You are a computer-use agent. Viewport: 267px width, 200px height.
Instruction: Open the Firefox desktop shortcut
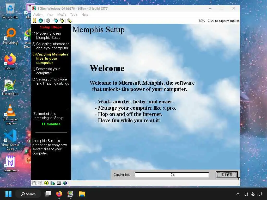10,61
